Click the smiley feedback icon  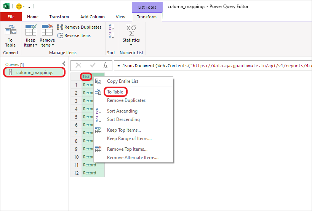(19, 6)
